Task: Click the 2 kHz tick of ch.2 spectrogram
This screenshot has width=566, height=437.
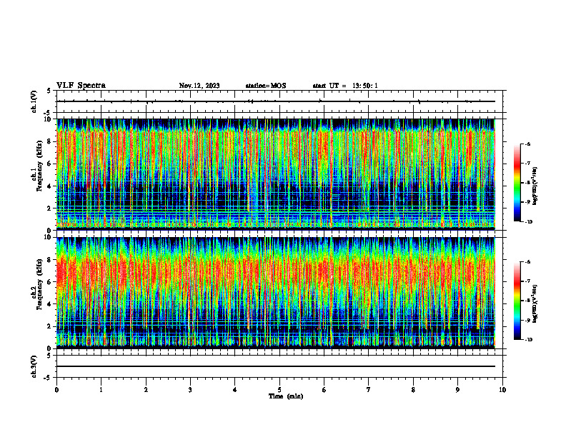Action: click(50, 326)
